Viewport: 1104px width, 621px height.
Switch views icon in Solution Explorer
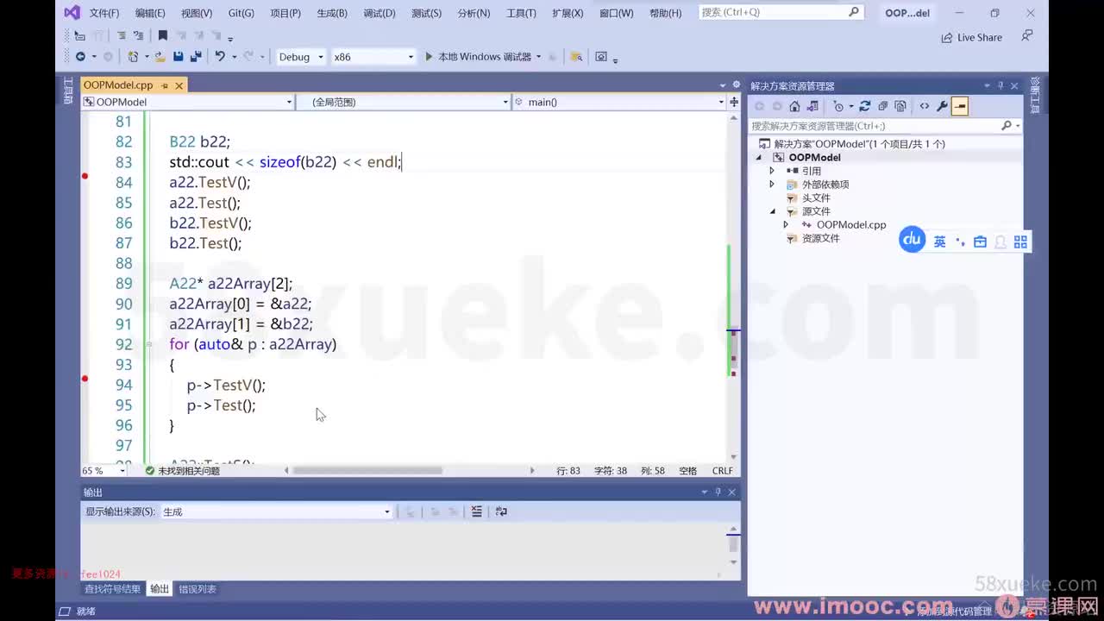click(812, 106)
